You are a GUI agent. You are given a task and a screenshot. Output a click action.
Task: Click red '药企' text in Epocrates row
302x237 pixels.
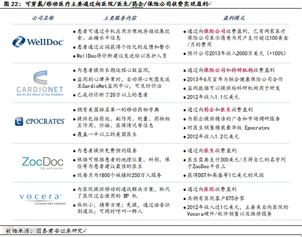pyautogui.click(x=209, y=110)
